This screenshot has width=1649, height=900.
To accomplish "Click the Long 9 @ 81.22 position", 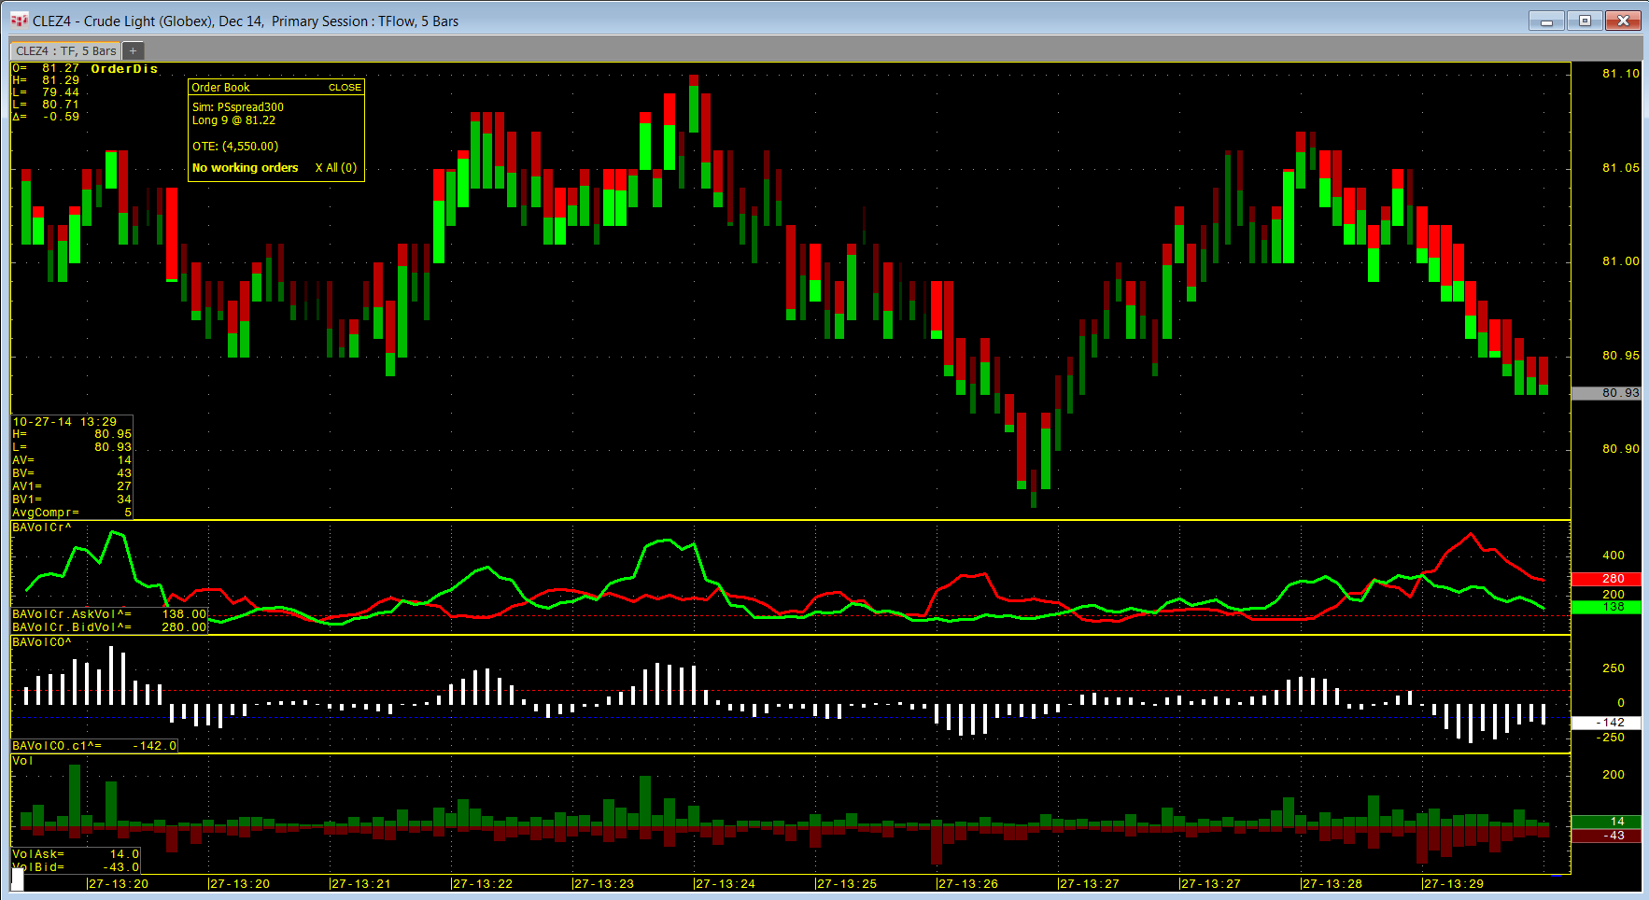I will point(233,120).
